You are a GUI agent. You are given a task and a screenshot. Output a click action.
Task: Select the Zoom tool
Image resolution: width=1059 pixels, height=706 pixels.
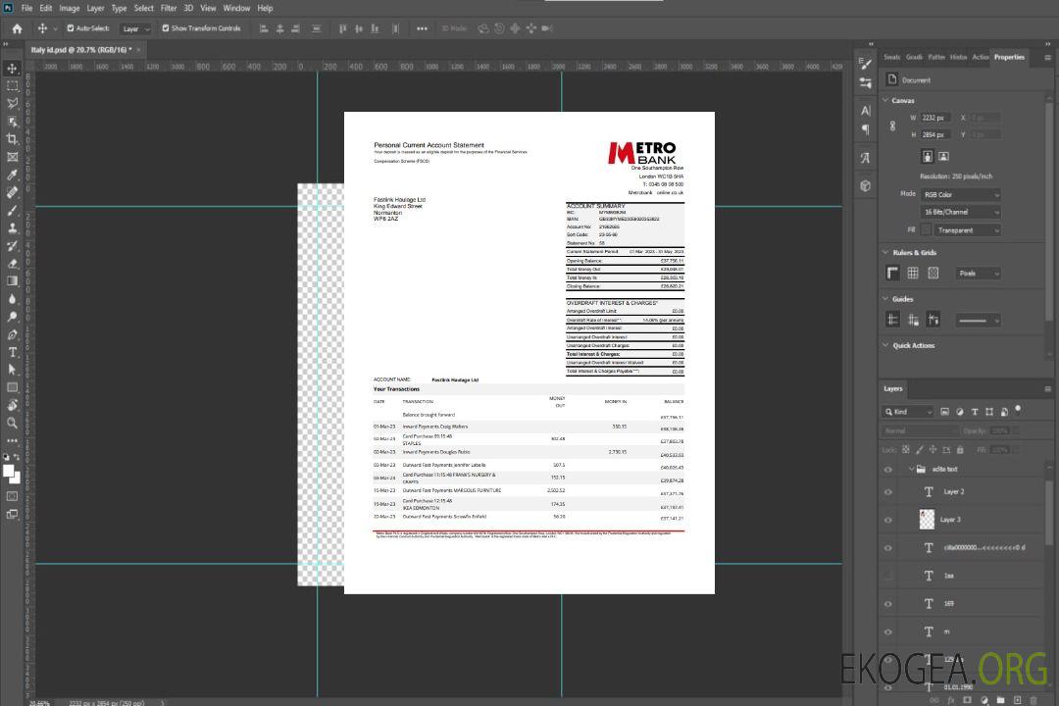click(12, 423)
